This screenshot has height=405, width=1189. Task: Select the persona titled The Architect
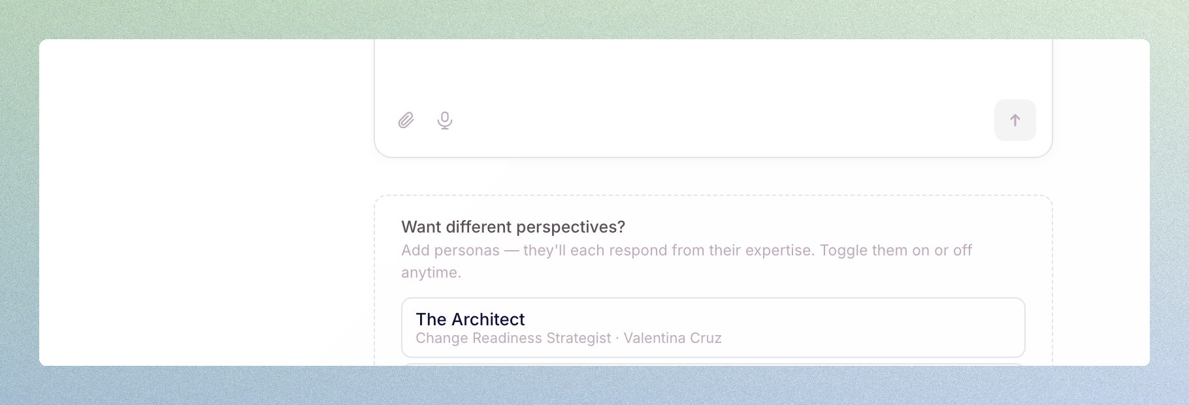712,327
